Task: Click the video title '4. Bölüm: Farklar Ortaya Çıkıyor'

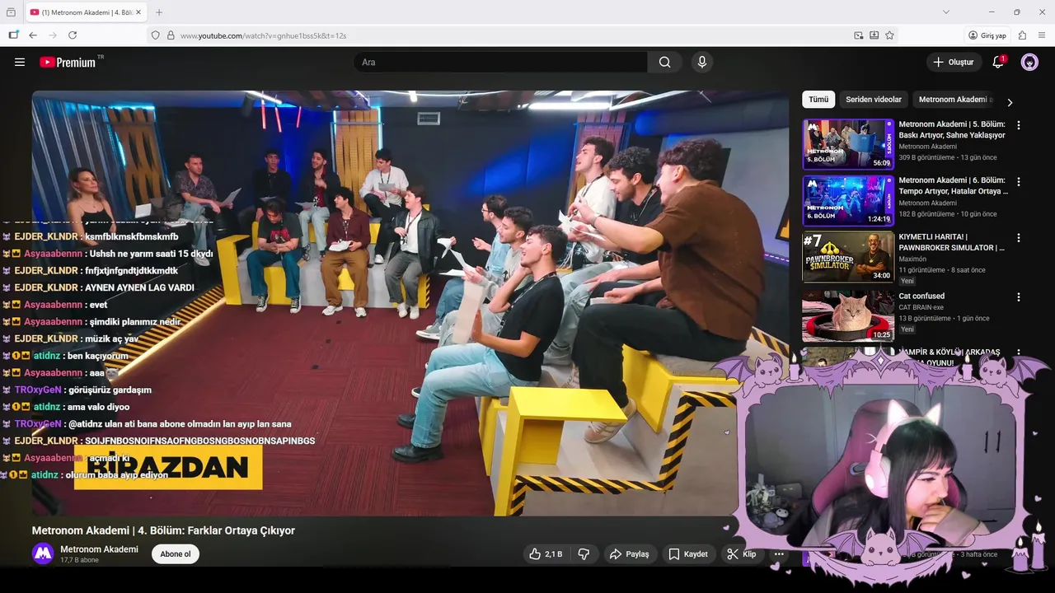Action: (x=163, y=530)
